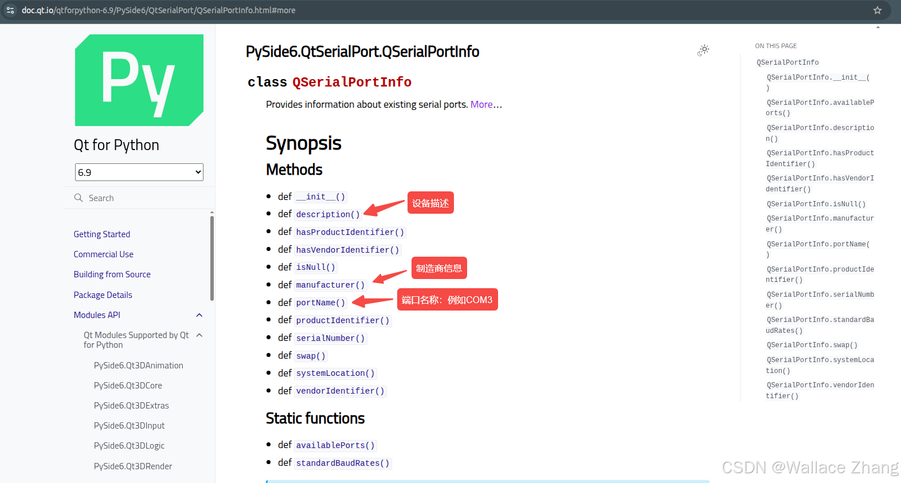The image size is (901, 483).
Task: Jump to QSerialPortInfo.isNull() in contents
Action: [816, 204]
